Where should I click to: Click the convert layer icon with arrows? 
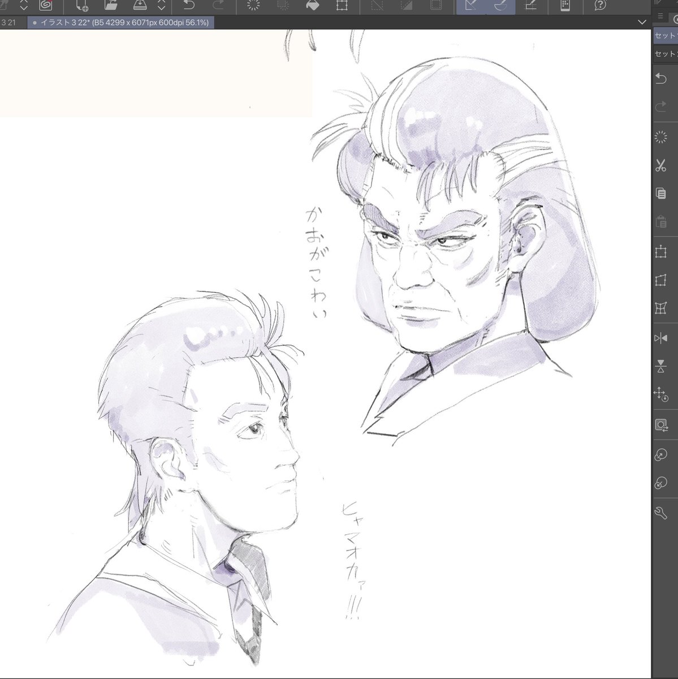click(660, 425)
